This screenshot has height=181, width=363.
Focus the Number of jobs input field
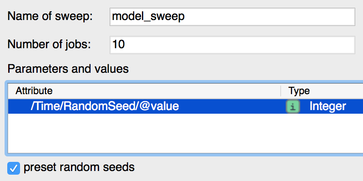coord(232,45)
